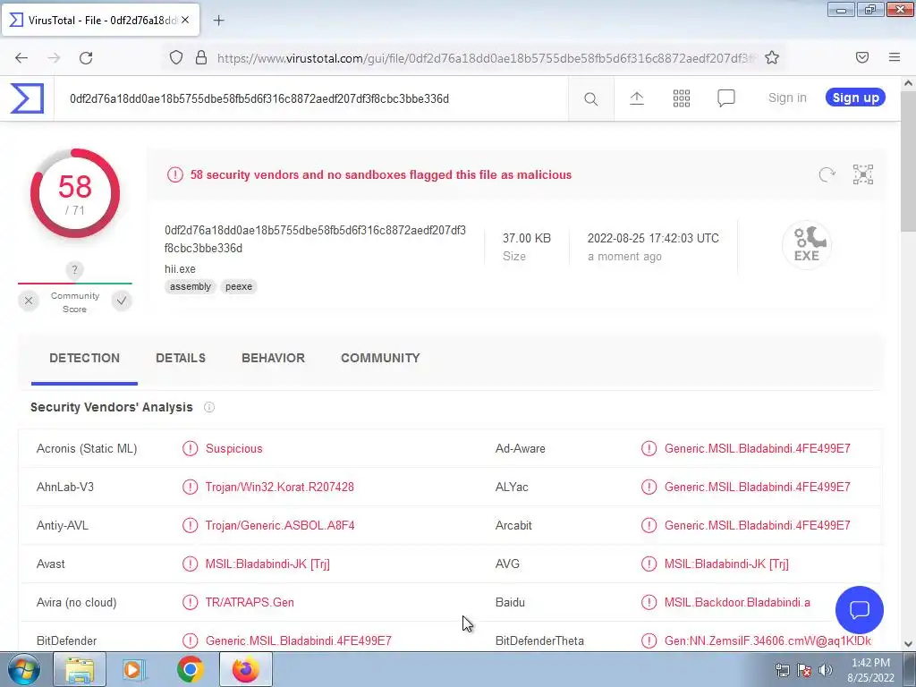
Task: Click the reanalyze refresh icon
Action: [x=827, y=174]
